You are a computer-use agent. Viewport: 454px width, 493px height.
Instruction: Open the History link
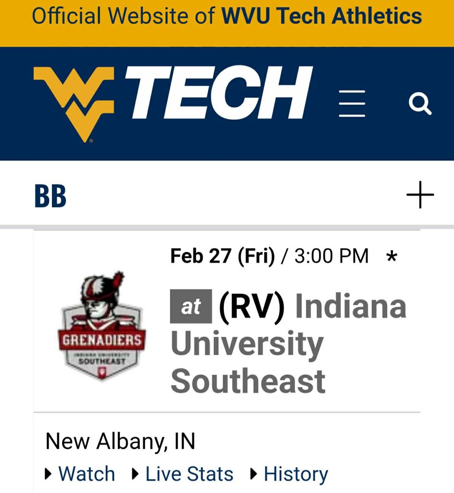coord(296,474)
